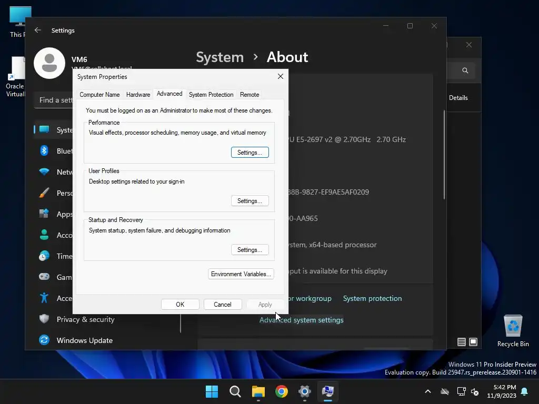Open the Windows Start menu
This screenshot has width=539, height=404.
click(x=212, y=391)
